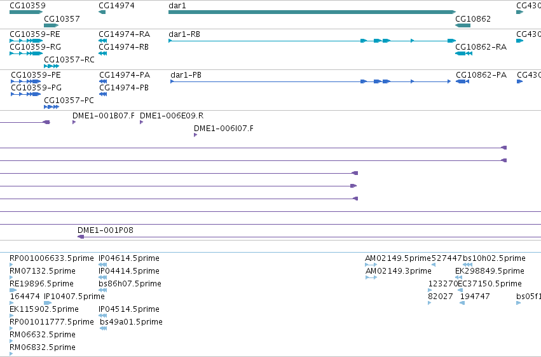Select the CG10359-RG transcript
The width and height of the screenshot is (541, 357).
coord(26,53)
